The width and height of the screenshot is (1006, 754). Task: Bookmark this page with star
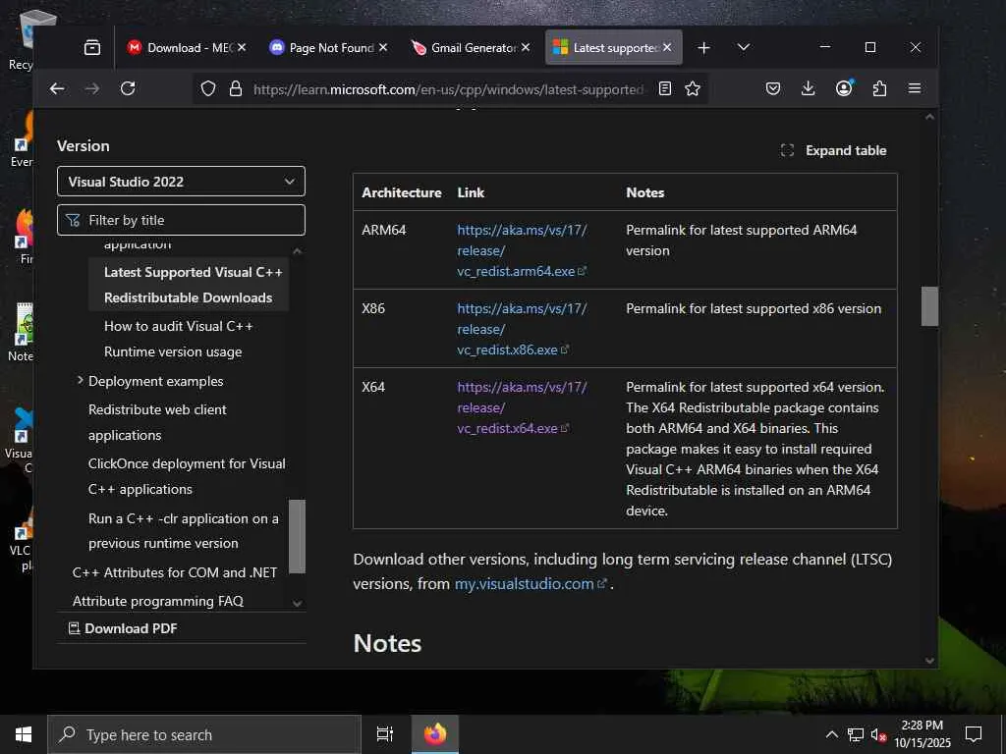click(693, 88)
